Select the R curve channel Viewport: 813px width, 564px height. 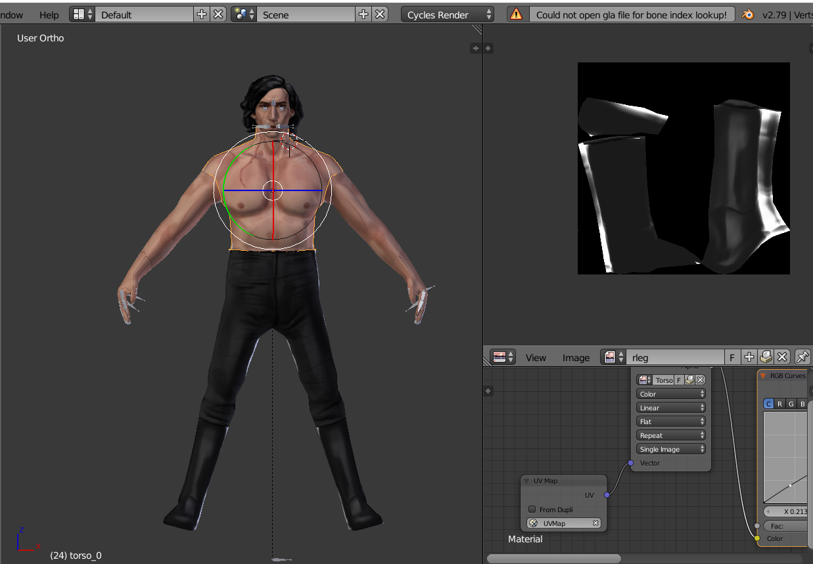[780, 404]
